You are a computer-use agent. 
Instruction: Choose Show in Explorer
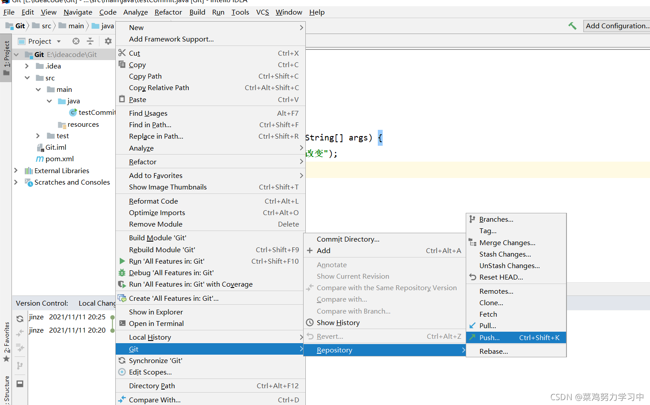pos(210,312)
